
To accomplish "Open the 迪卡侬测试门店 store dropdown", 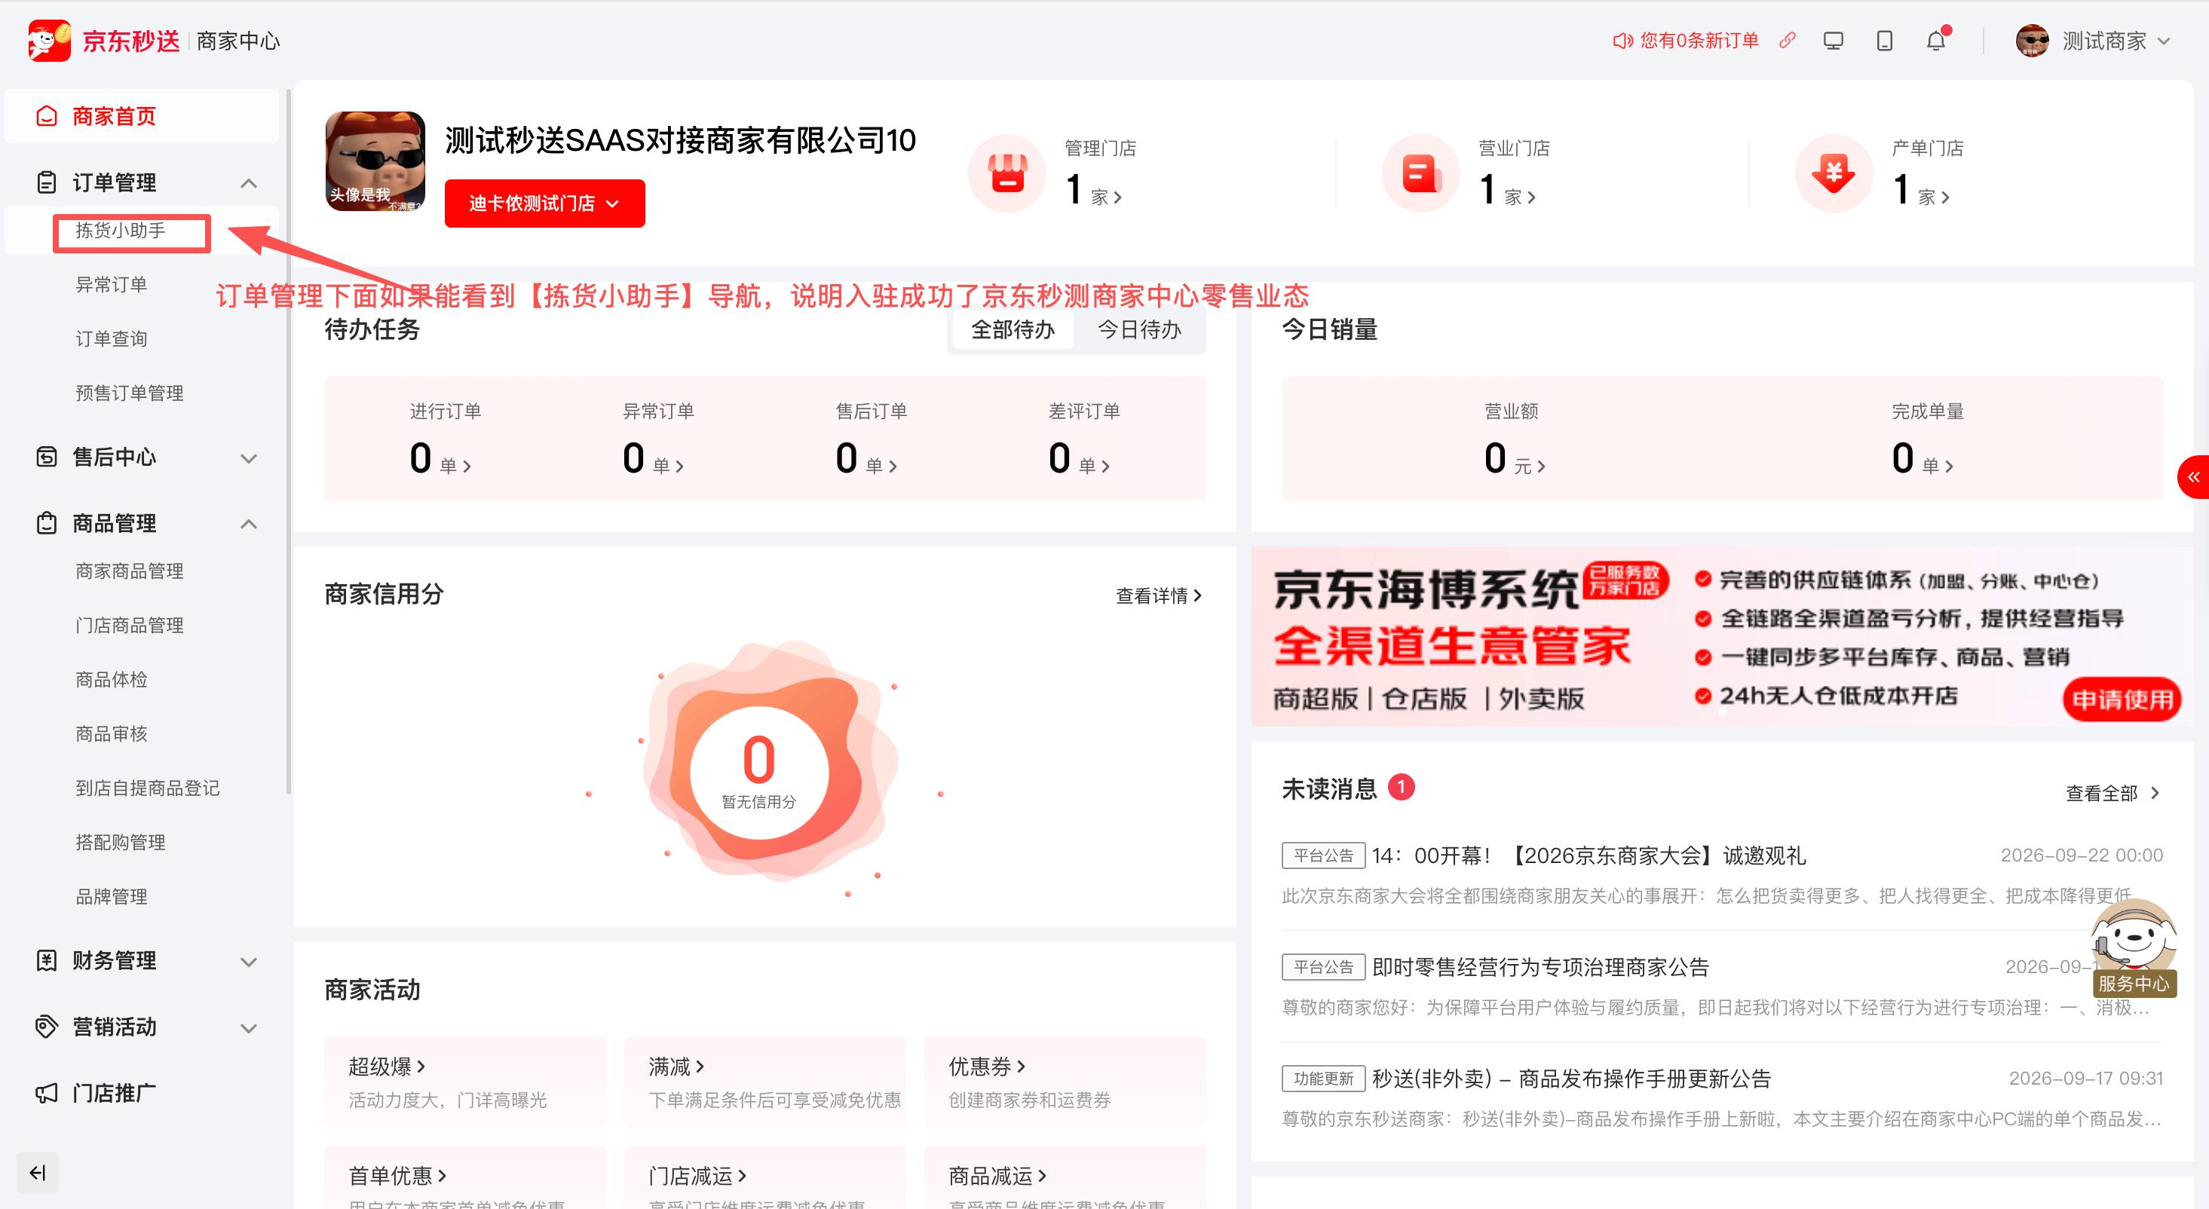I will [x=544, y=204].
